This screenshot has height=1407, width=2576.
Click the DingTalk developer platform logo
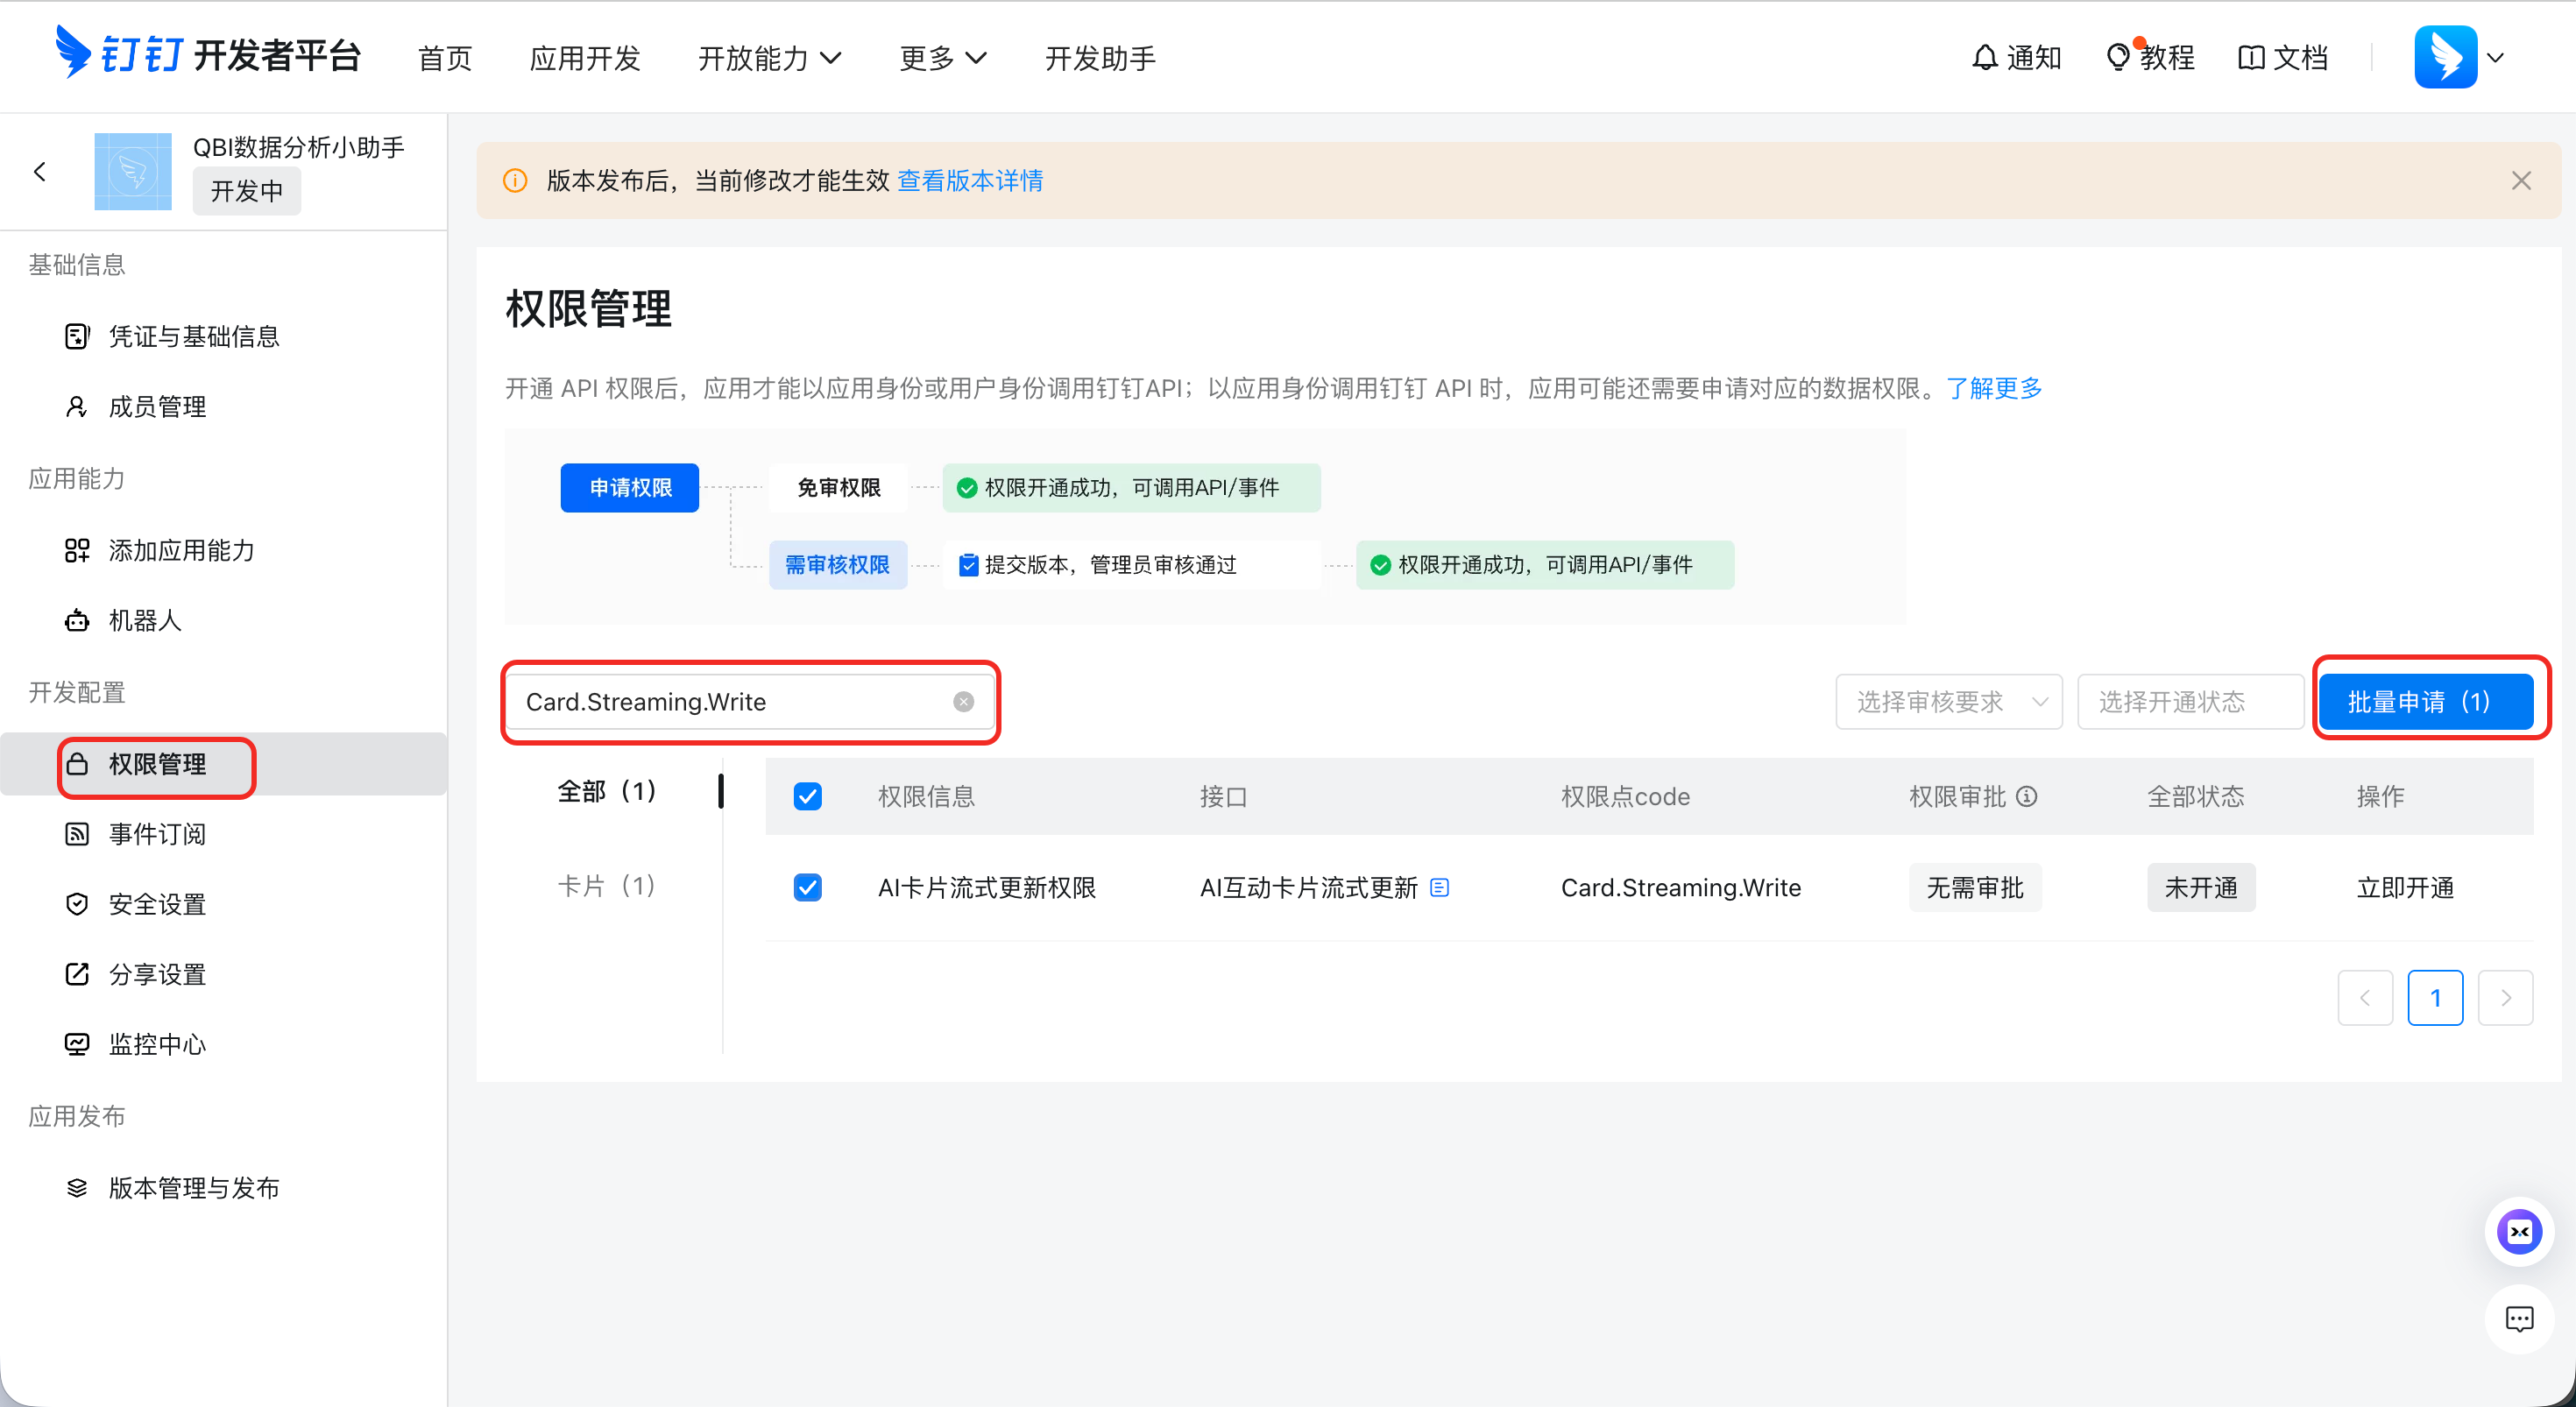pos(207,54)
